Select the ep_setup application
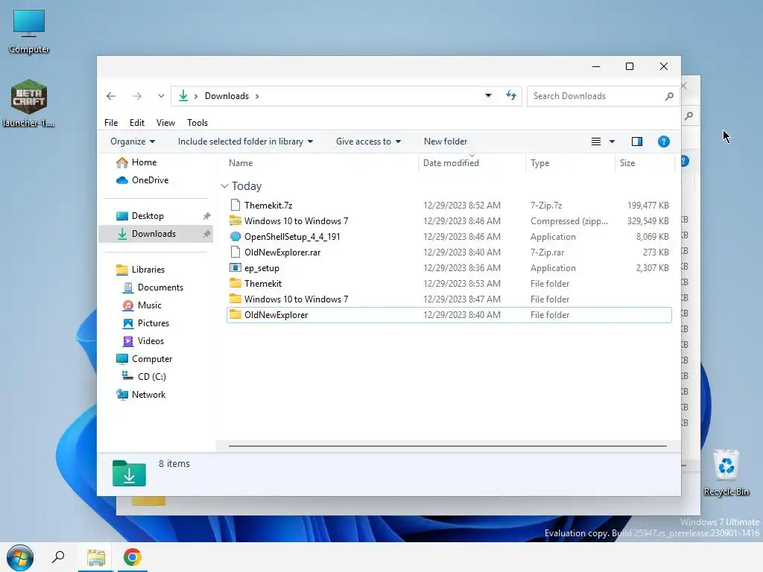This screenshot has height=572, width=763. point(449,268)
